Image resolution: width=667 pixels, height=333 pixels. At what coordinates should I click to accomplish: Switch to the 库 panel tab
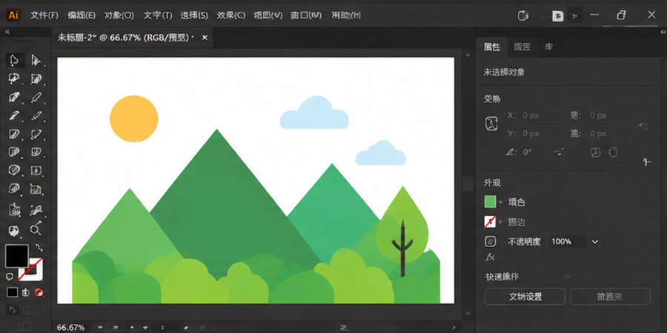click(x=548, y=47)
